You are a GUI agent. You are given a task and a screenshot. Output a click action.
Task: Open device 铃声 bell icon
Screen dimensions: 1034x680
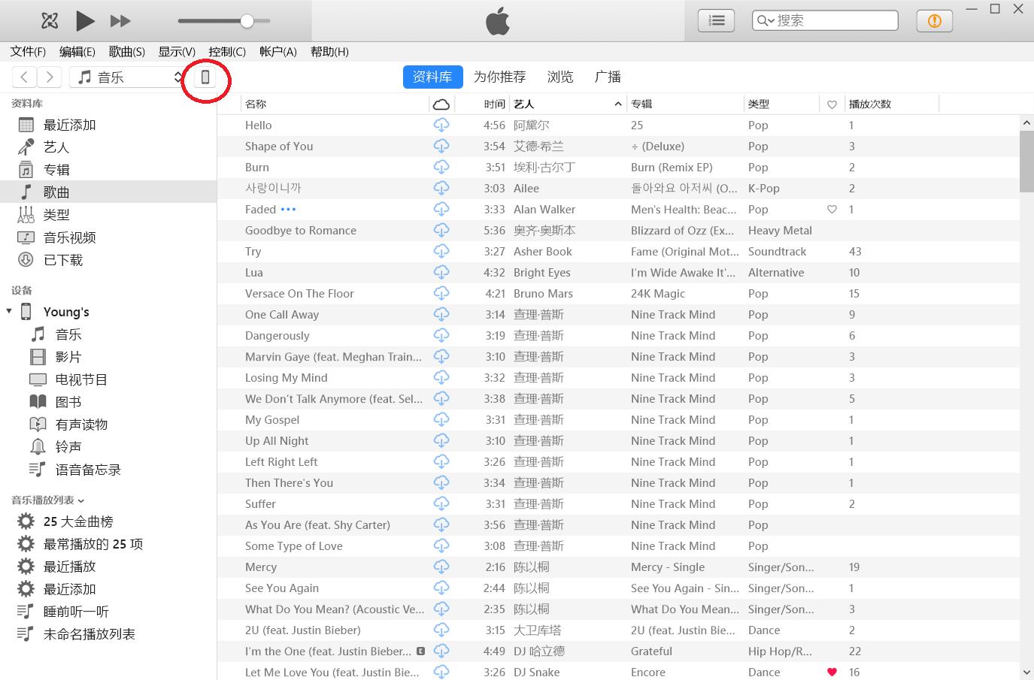[38, 447]
